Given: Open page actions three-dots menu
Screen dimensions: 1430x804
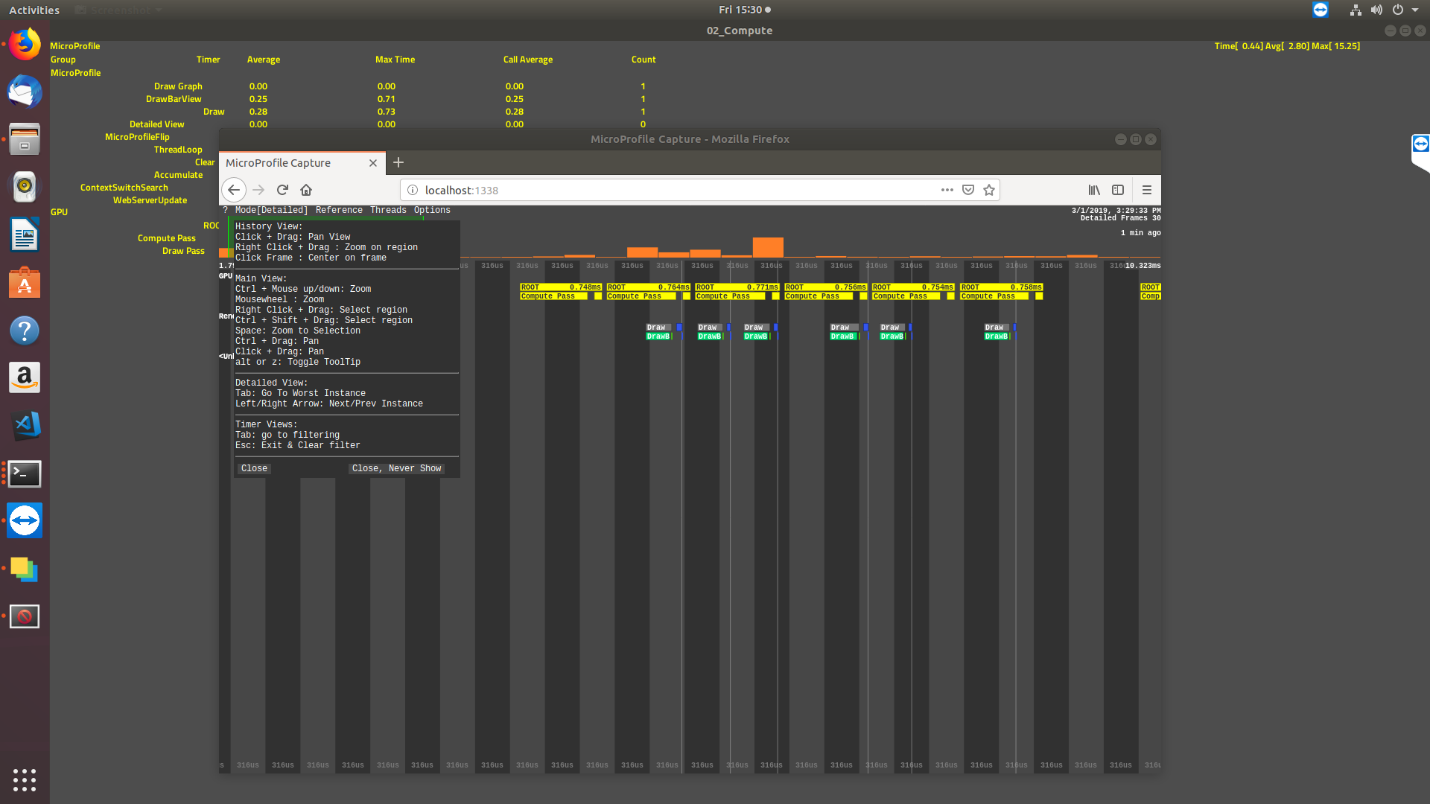Looking at the screenshot, I should click(947, 191).
